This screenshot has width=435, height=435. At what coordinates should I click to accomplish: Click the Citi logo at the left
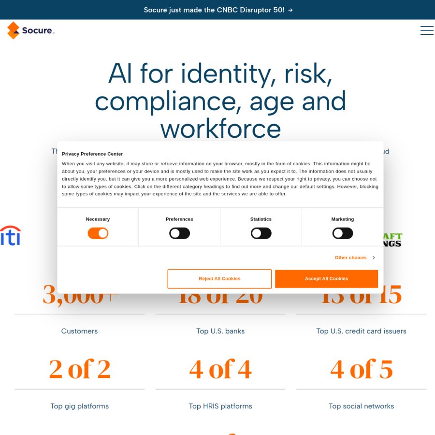[11, 236]
